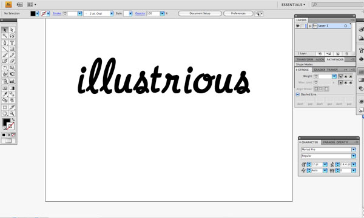The width and height of the screenshot is (364, 218).
Task: Choose the Zoom magnifier tool
Action: pos(12,113)
